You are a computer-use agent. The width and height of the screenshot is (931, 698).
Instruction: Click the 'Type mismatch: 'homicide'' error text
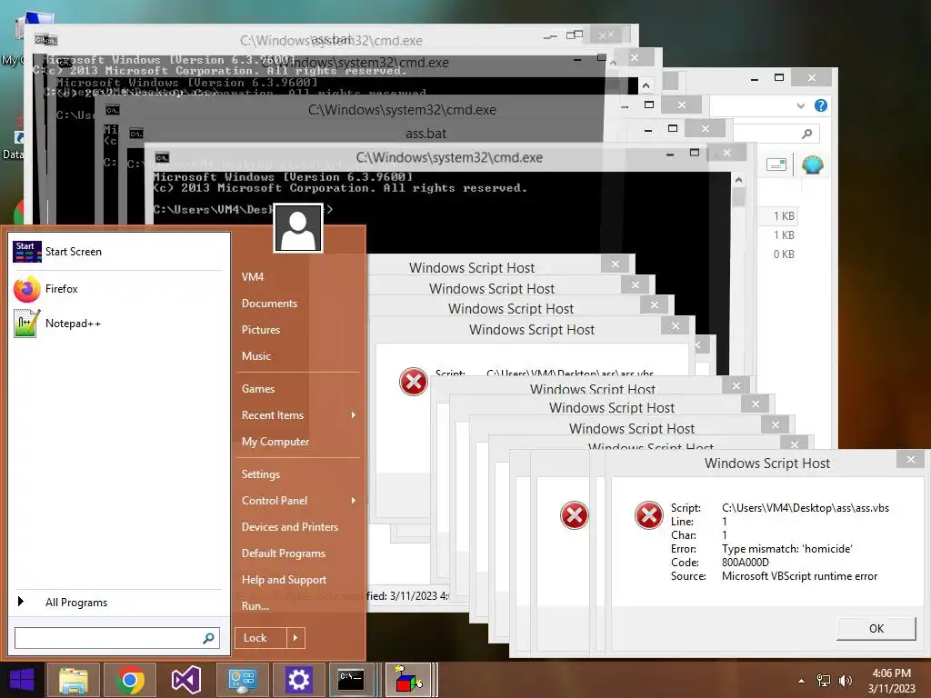pos(786,549)
